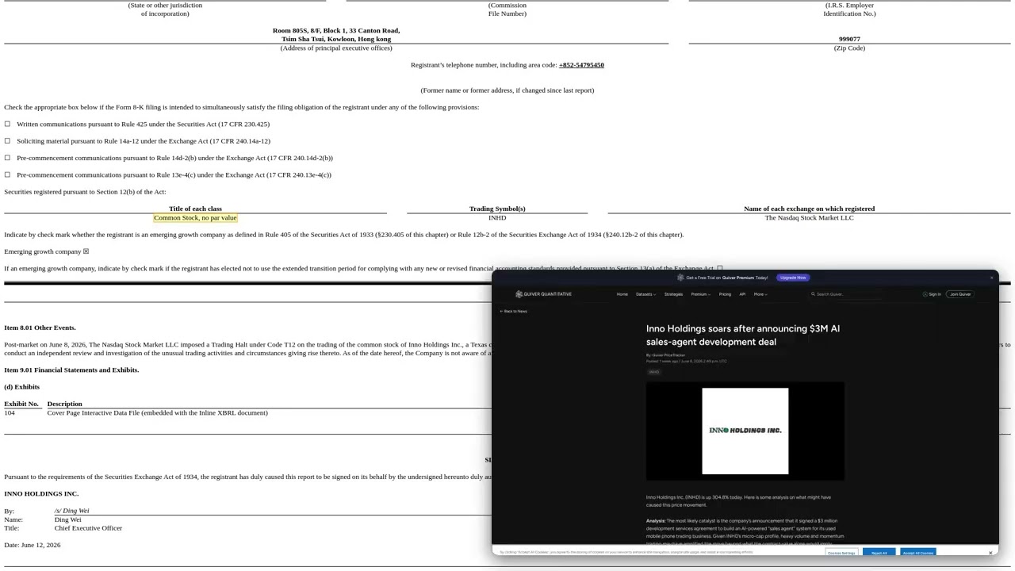Click the Back to News arrow link
The image size is (1015, 571).
tap(514, 311)
